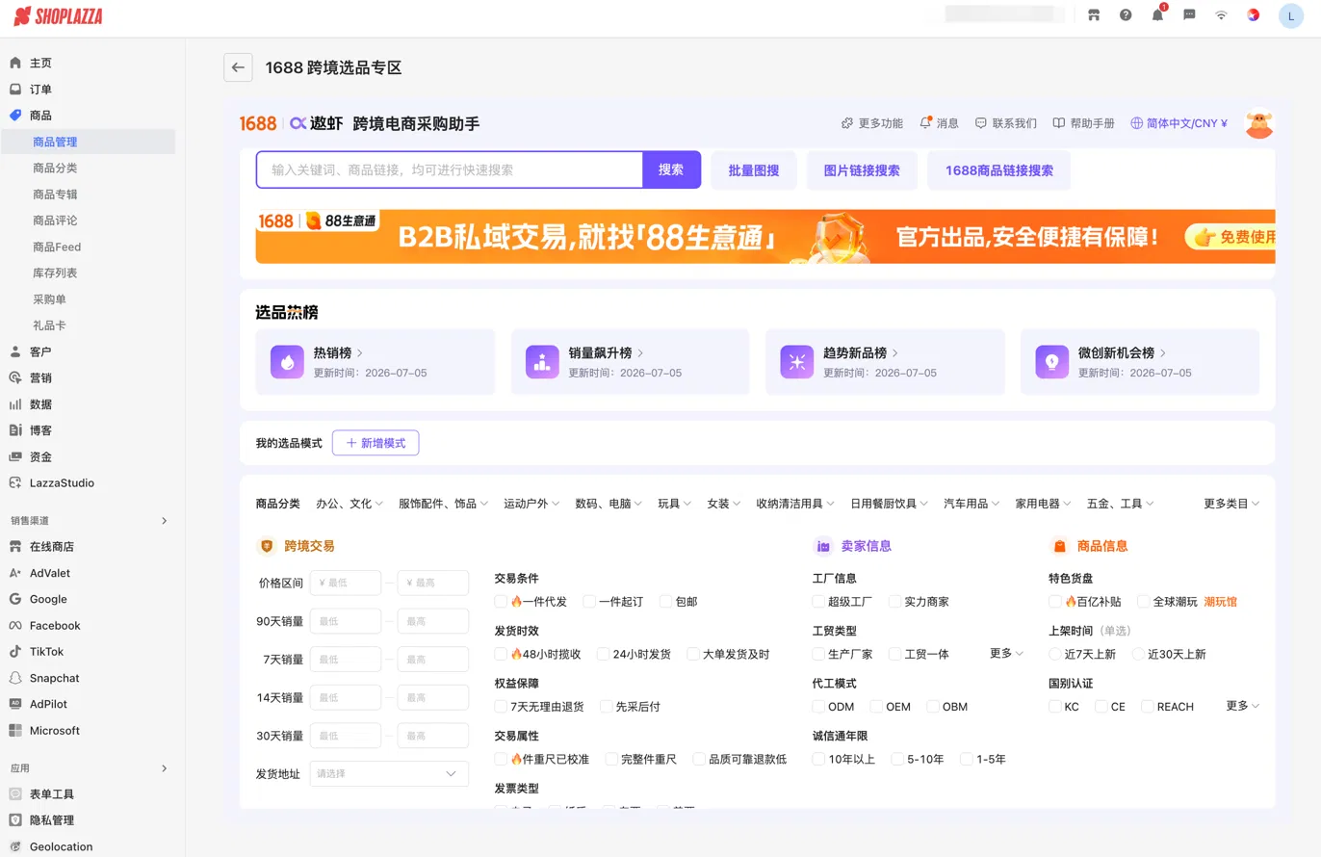Open the chat messages icon
The width and height of the screenshot is (1321, 857).
1189,15
